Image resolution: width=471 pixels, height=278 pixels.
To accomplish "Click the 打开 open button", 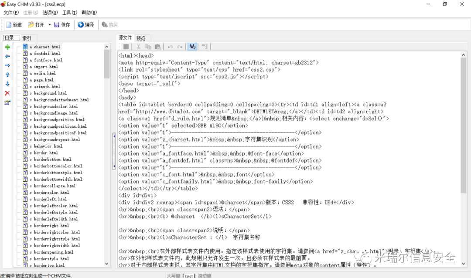I will click(36, 24).
